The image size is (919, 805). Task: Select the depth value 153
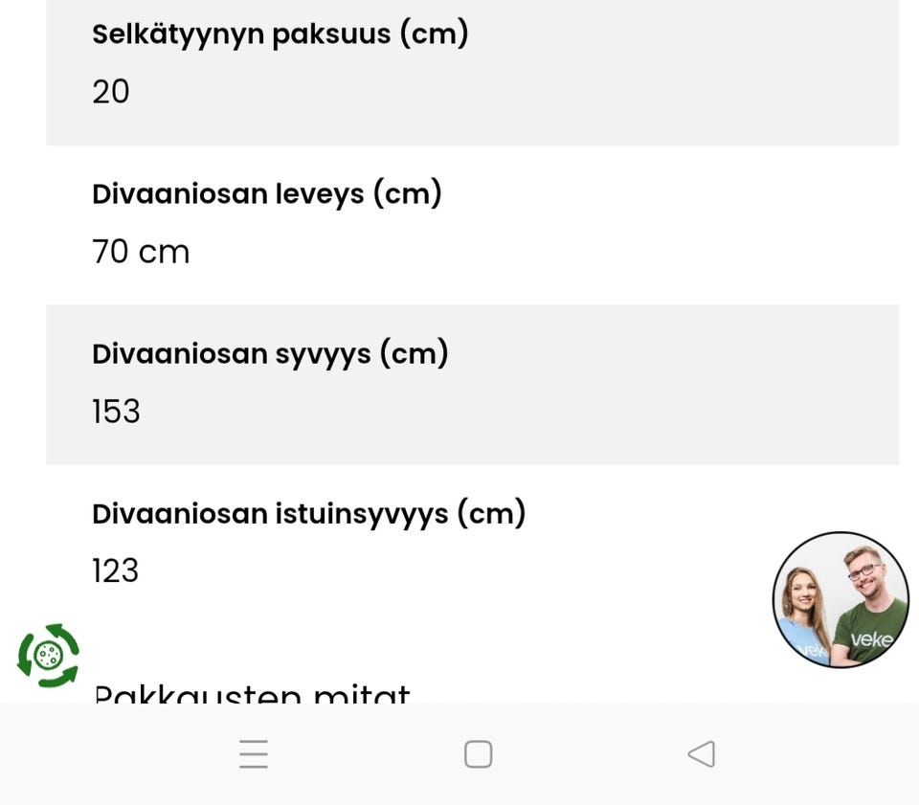coord(116,412)
